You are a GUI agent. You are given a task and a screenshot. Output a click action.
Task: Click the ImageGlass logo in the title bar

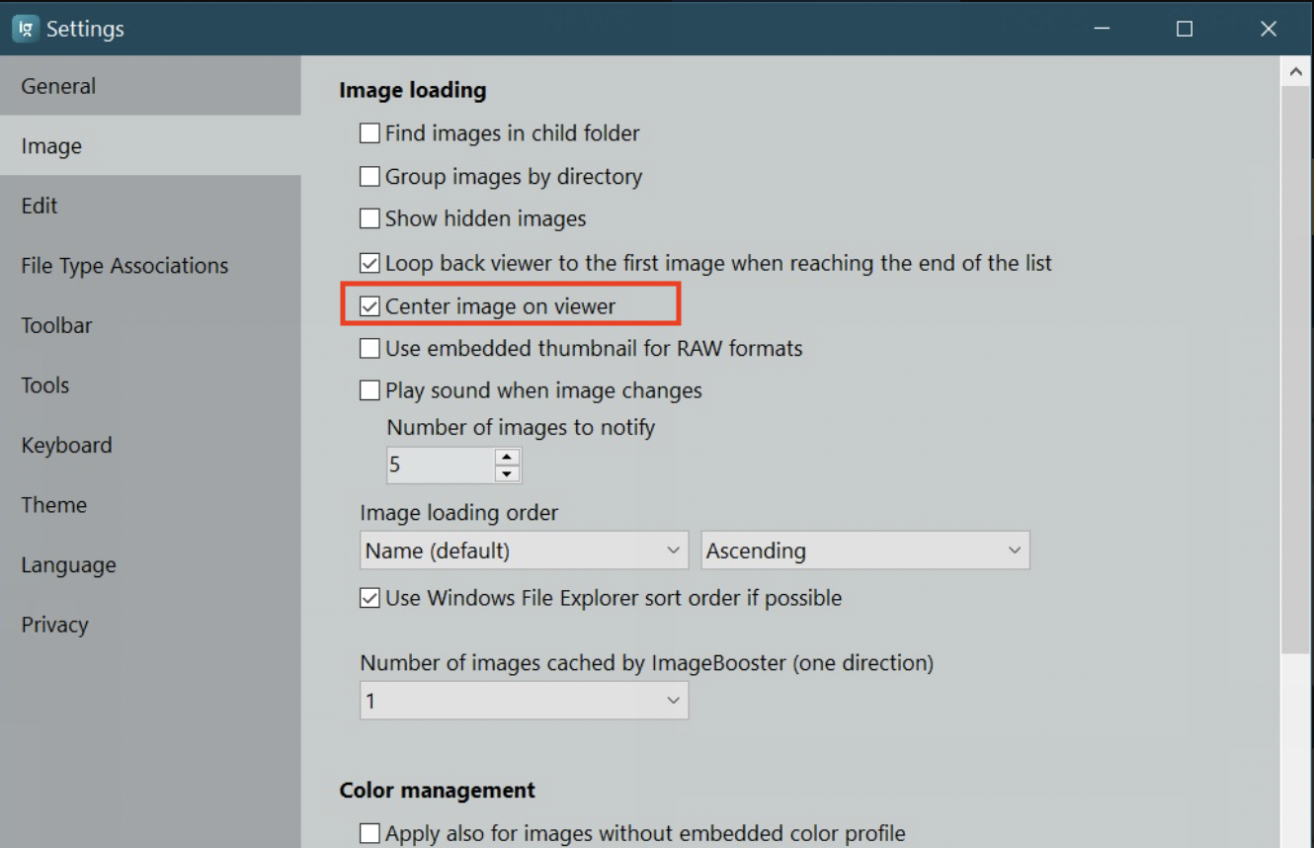[25, 28]
